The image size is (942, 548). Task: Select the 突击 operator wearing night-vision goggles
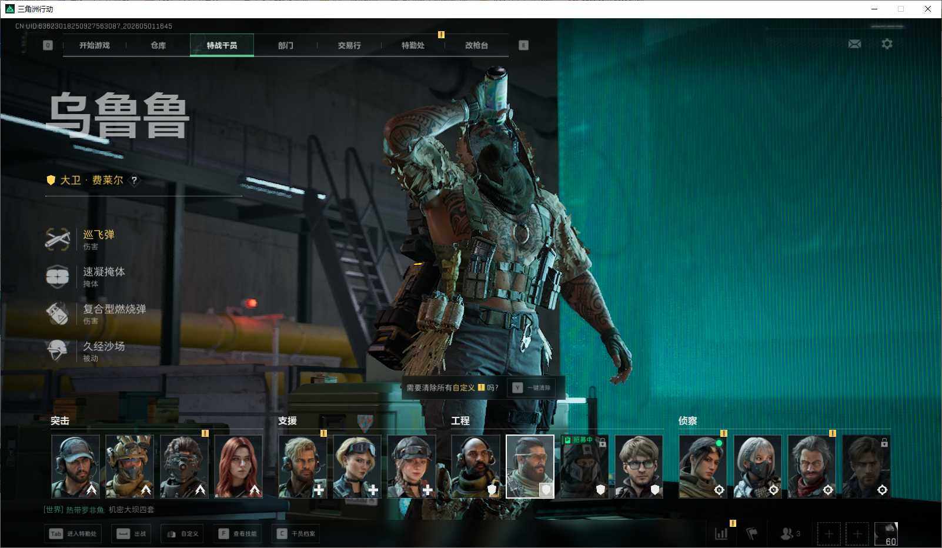tap(185, 466)
